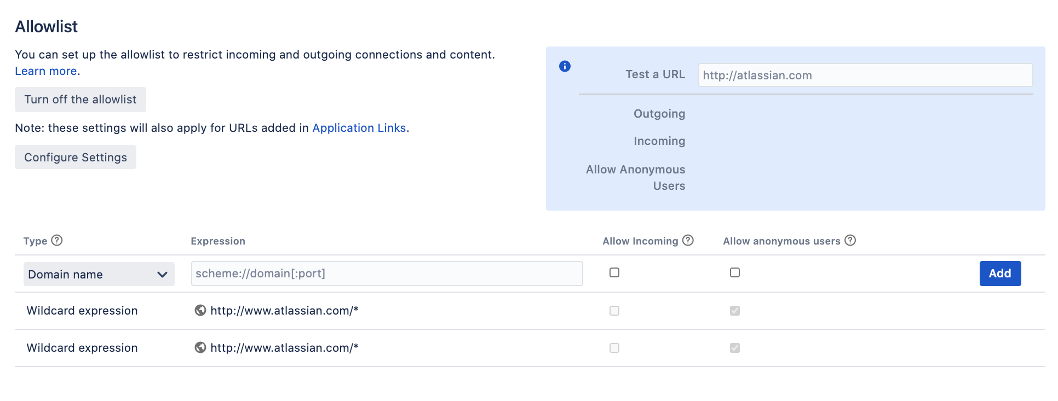
Task: Check Allow Incoming box in new entry row
Action: pos(614,272)
